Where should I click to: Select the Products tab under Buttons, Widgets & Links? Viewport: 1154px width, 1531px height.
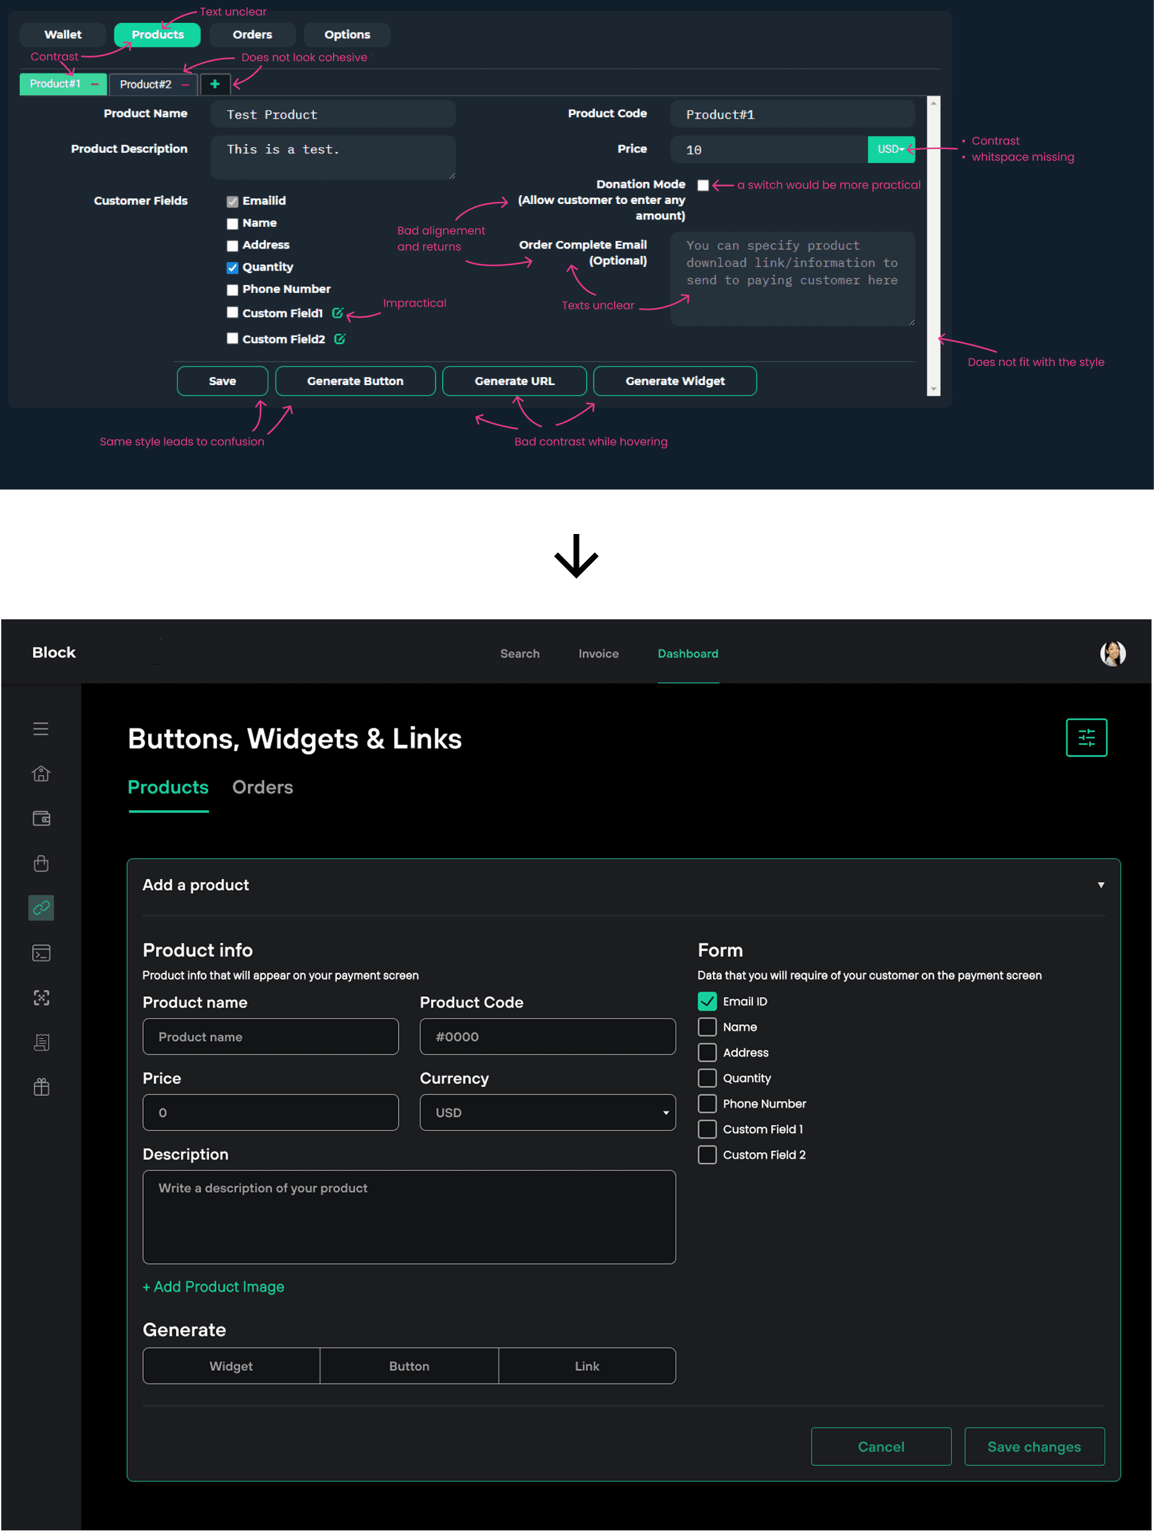(168, 787)
